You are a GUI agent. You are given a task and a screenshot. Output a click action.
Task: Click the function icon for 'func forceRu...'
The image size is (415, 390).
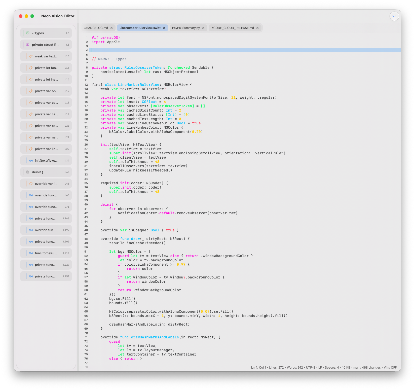31,253
